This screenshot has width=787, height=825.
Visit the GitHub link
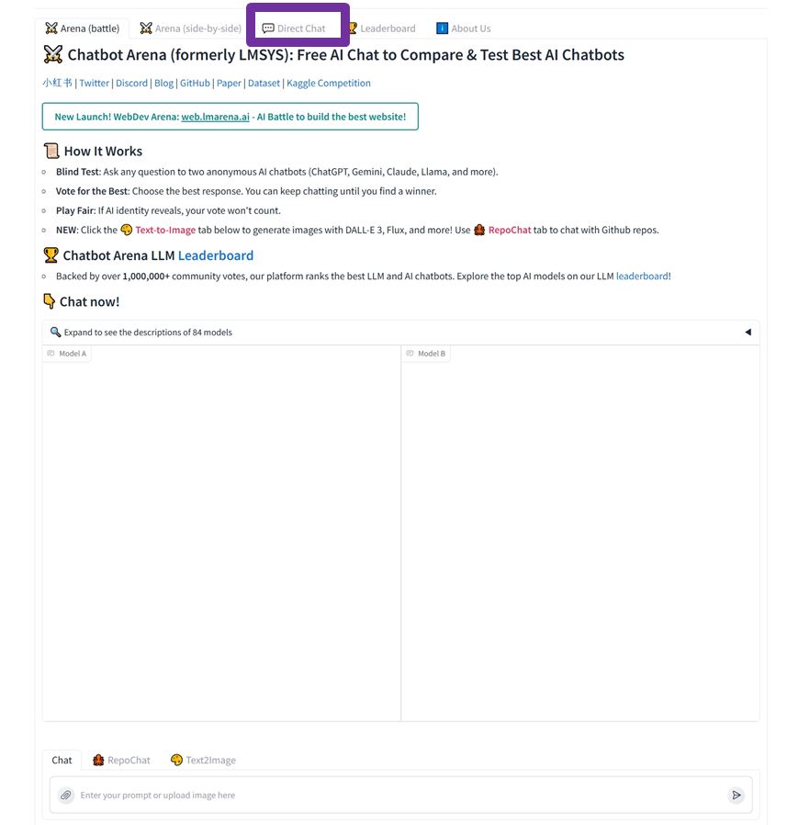(195, 83)
